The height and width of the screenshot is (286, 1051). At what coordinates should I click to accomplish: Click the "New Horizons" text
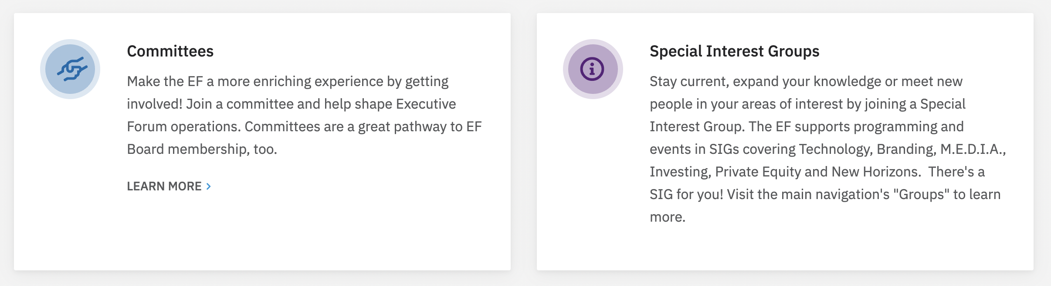point(876,172)
